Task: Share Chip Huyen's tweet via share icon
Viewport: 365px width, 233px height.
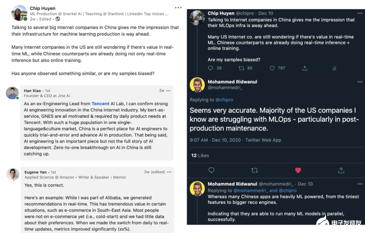Action: (x=305, y=68)
